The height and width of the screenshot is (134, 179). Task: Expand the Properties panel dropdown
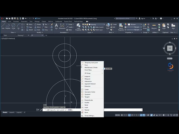coord(129,32)
